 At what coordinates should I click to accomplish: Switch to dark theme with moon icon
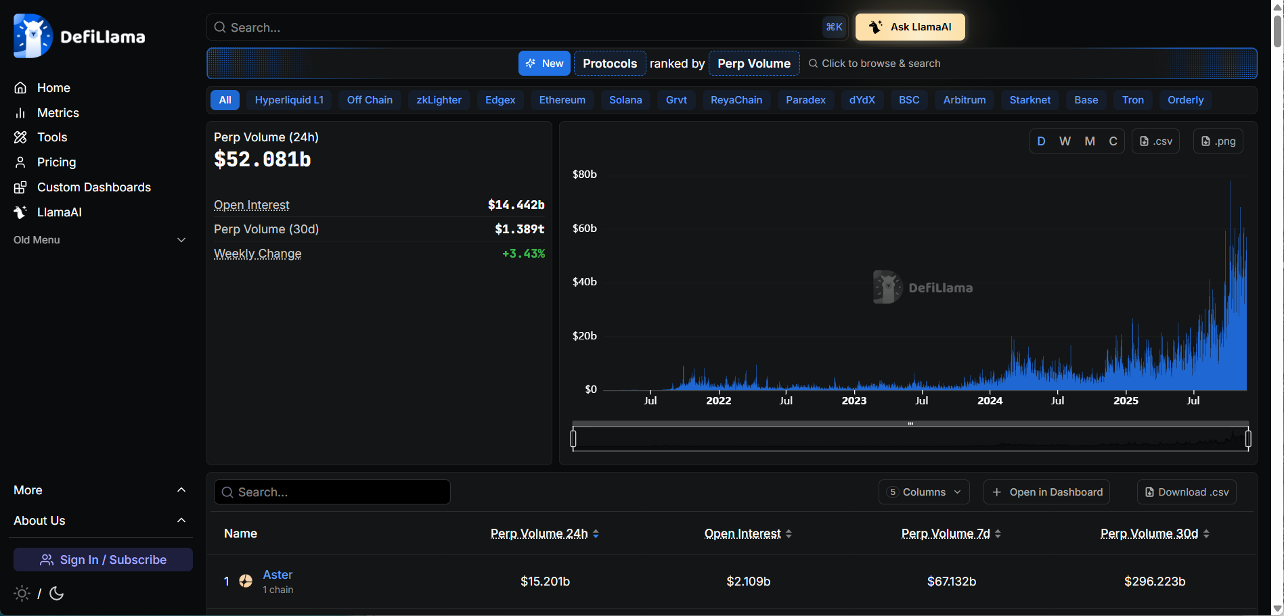pos(57,594)
